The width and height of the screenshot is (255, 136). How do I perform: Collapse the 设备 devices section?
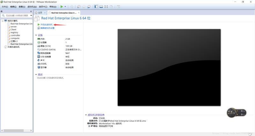36,35
